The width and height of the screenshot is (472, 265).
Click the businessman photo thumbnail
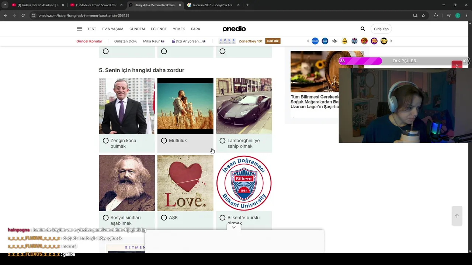click(127, 106)
